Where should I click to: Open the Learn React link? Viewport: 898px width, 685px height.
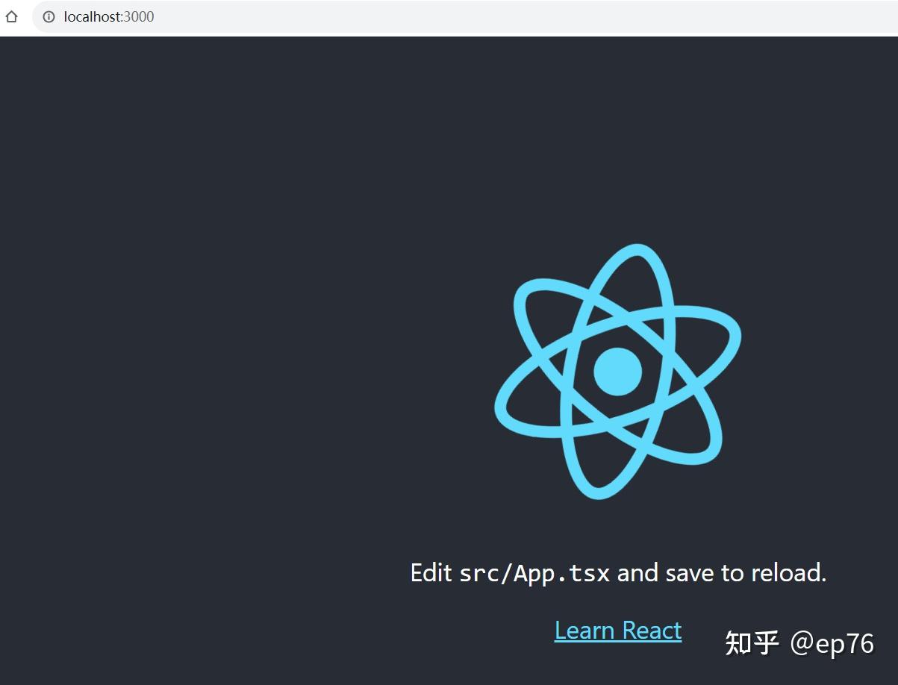[617, 630]
